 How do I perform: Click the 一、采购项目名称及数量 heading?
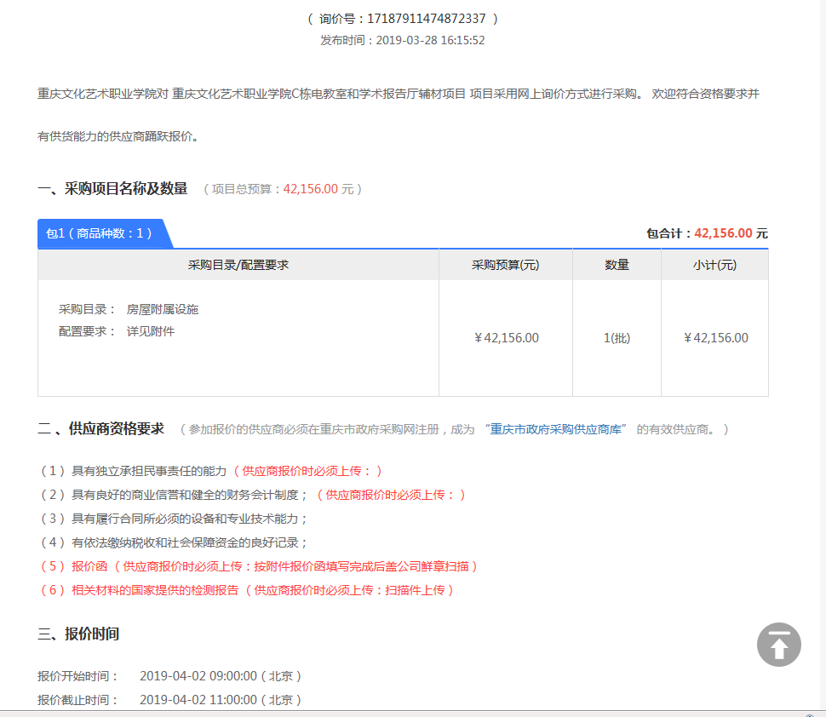point(112,188)
